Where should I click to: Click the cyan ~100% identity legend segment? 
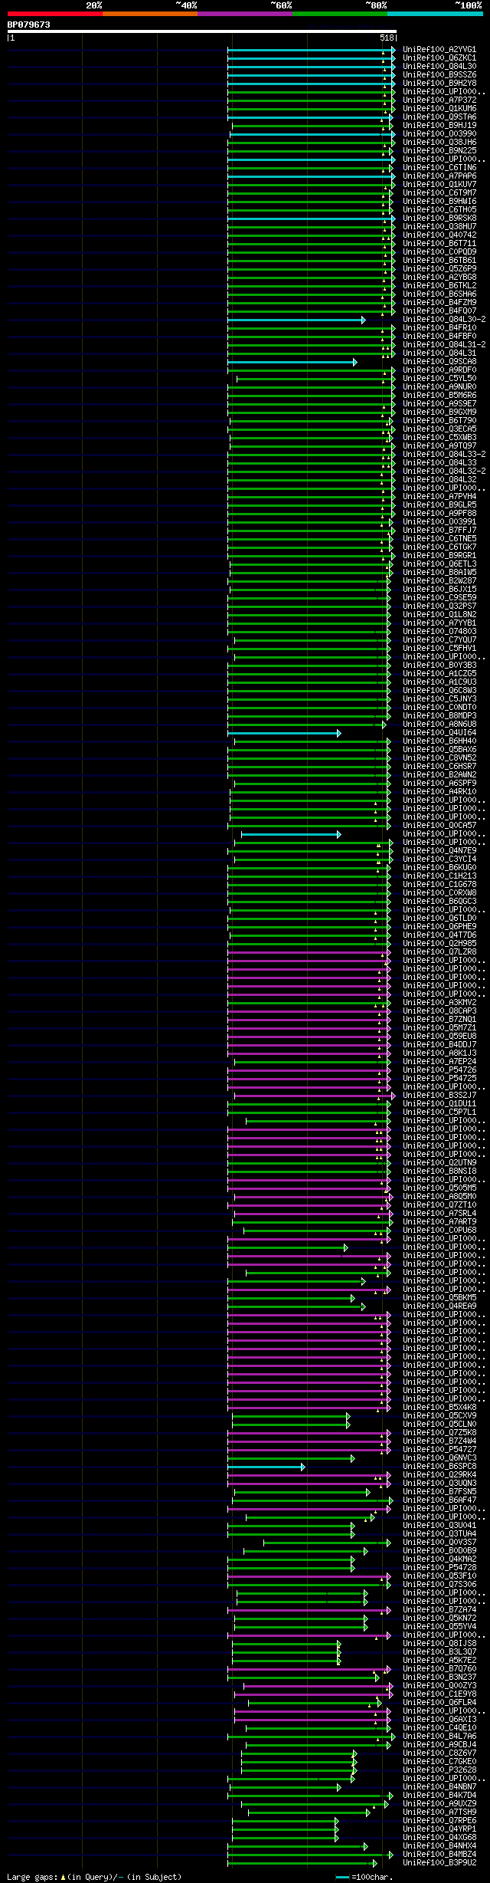(435, 13)
